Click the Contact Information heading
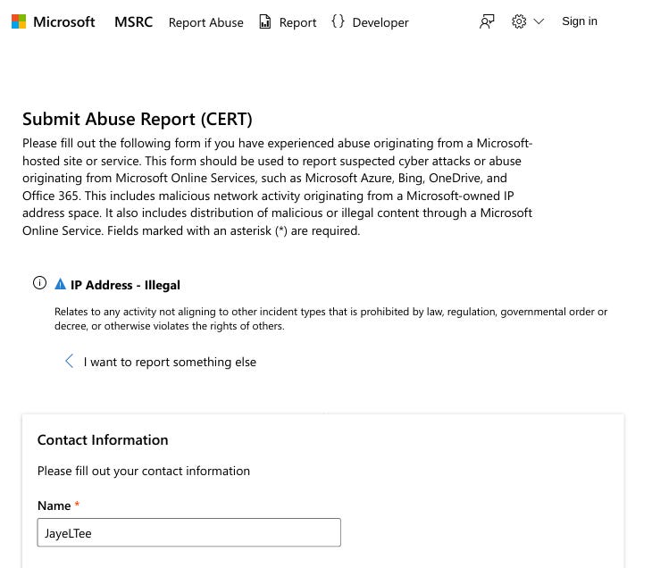 point(103,439)
